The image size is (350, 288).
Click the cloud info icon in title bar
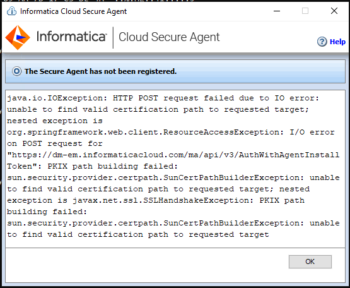(11, 11)
